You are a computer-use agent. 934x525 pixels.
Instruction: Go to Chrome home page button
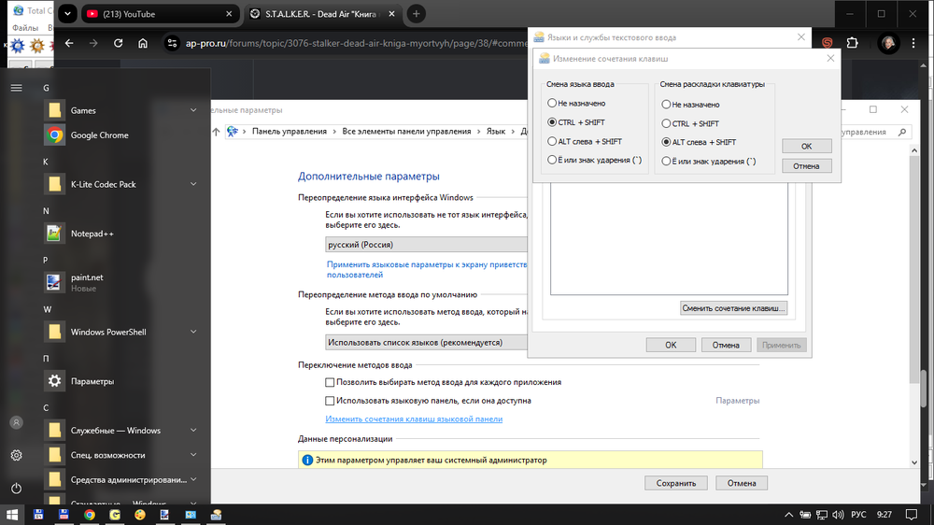click(142, 43)
